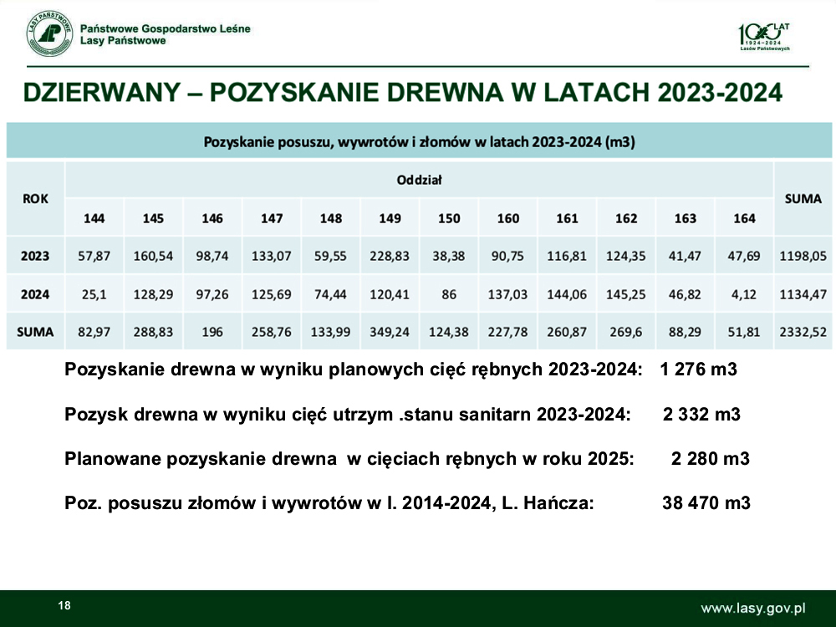Image resolution: width=836 pixels, height=627 pixels.
Task: Select cell value "46,82"
Action: point(686,295)
